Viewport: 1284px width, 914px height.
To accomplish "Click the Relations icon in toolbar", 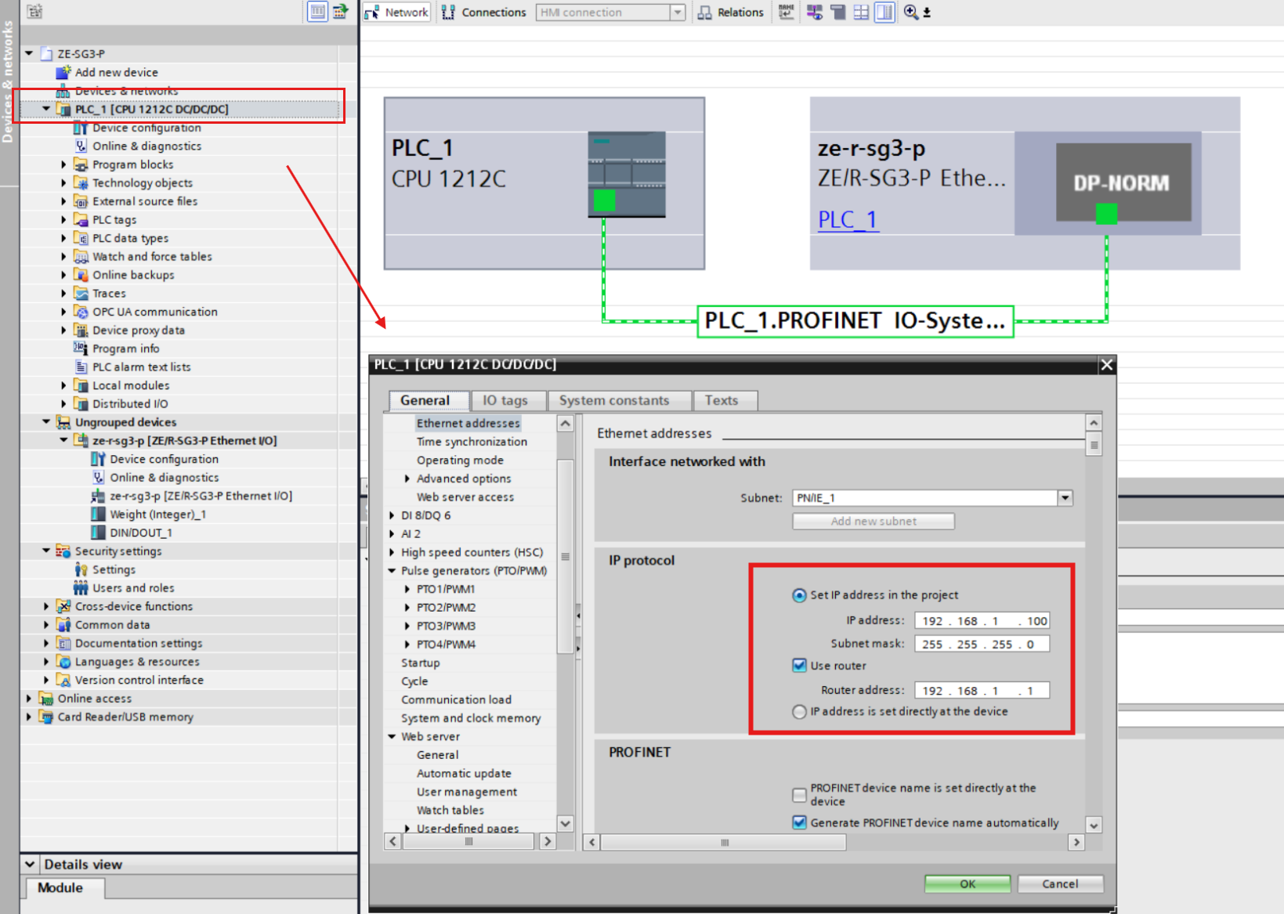I will pyautogui.click(x=704, y=13).
